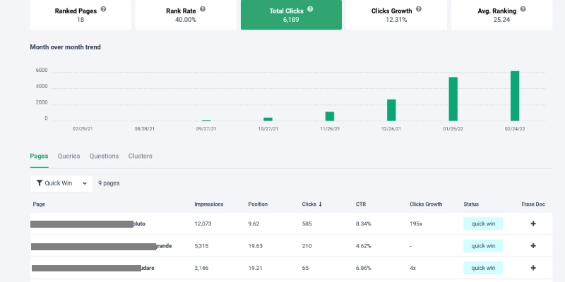Click quick win status in the pluto row
The height and width of the screenshot is (282, 565).
click(483, 223)
